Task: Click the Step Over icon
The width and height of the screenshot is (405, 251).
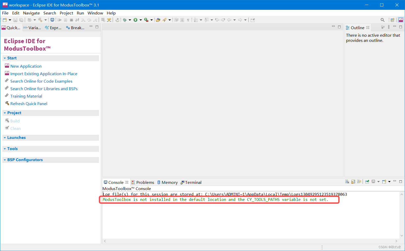Action: [x=89, y=20]
